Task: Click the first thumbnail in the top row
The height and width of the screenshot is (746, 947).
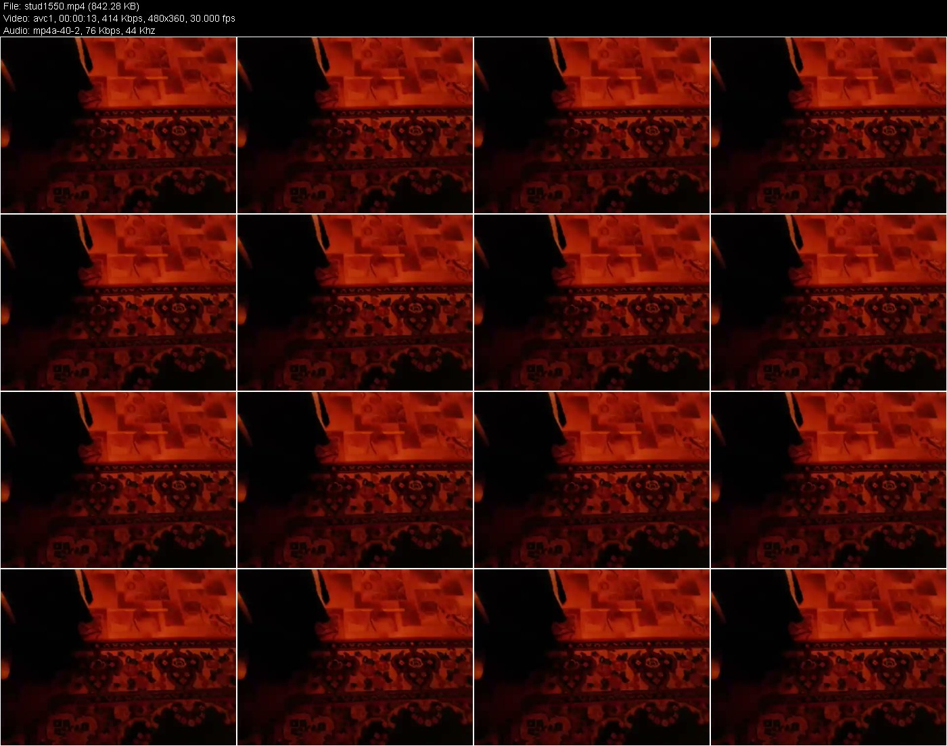Action: 118,125
